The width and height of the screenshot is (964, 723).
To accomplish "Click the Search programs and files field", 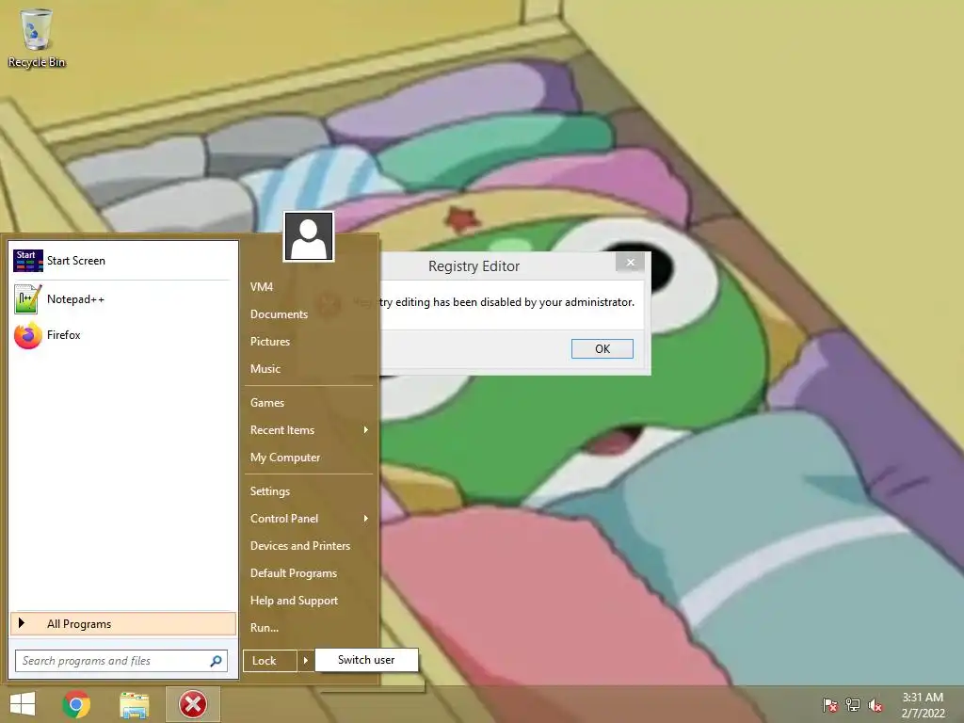I will (x=121, y=661).
